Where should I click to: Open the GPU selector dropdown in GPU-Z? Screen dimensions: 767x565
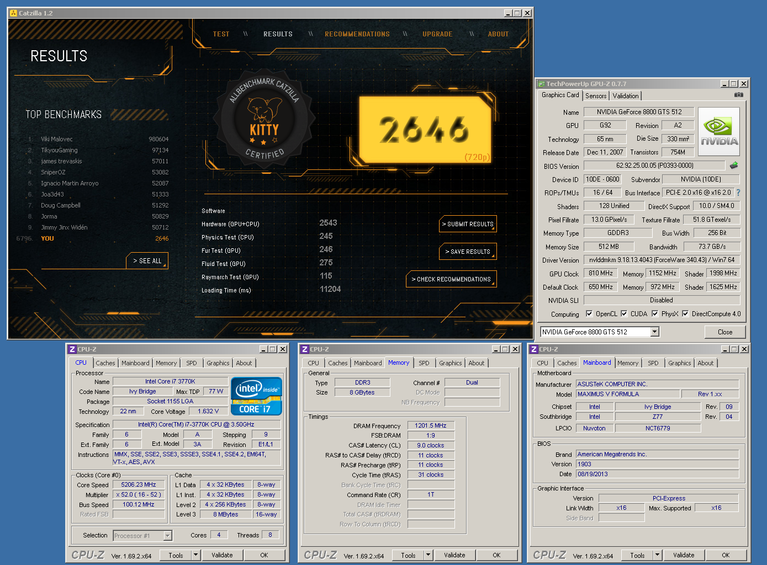pyautogui.click(x=655, y=332)
